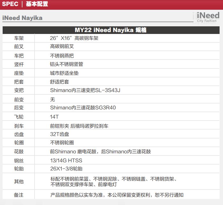Click the value 铝头不锈钢竖管
This screenshot has width=223, height=205.
(x=67, y=64)
